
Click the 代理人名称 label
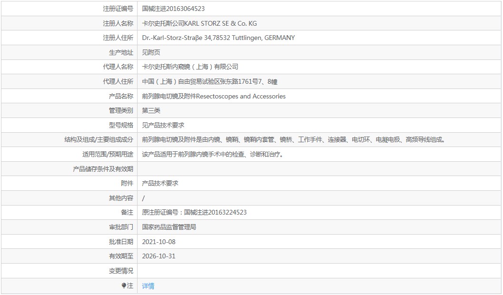[118, 67]
